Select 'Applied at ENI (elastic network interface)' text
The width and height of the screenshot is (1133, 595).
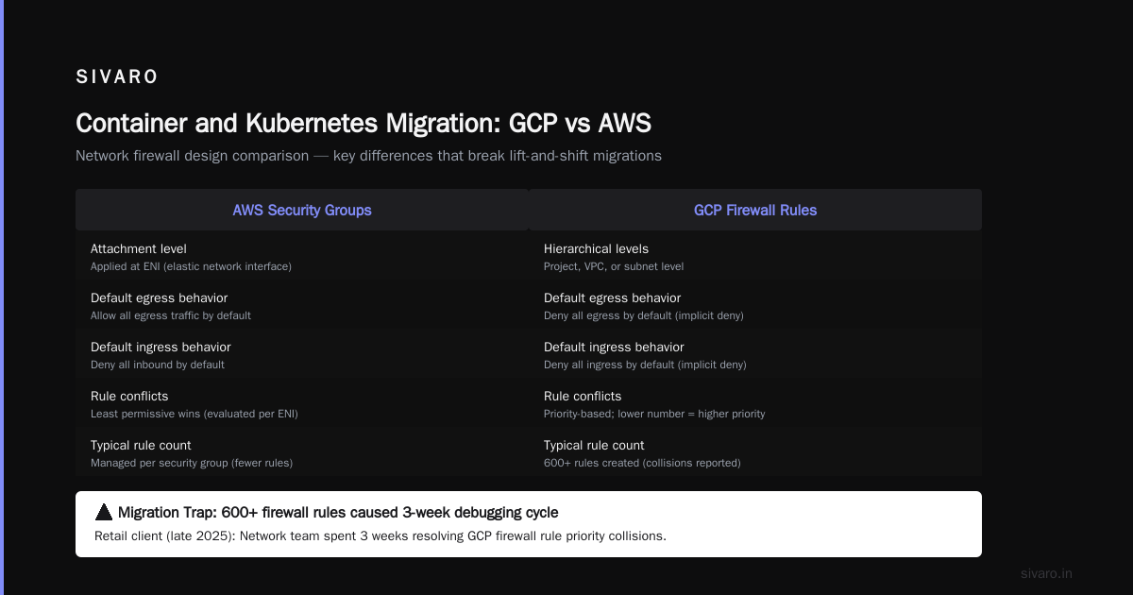tap(191, 266)
